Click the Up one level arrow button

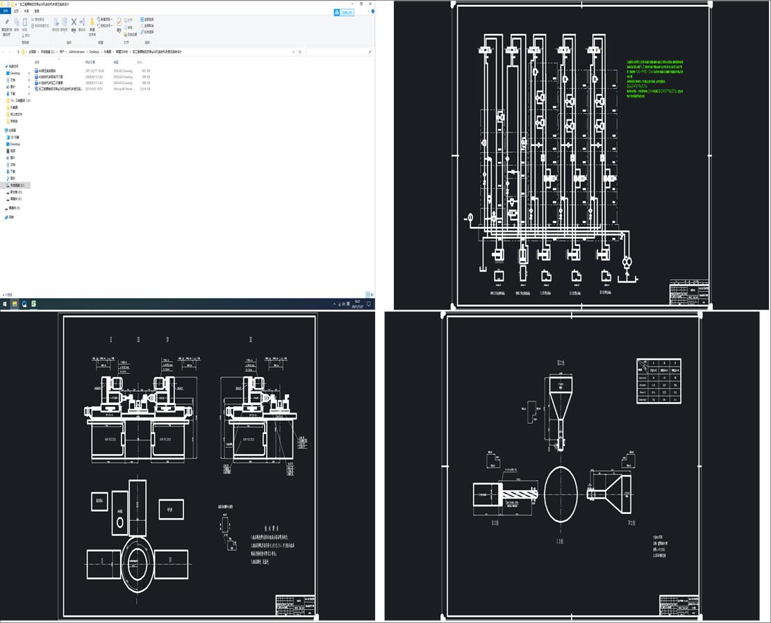[18, 51]
